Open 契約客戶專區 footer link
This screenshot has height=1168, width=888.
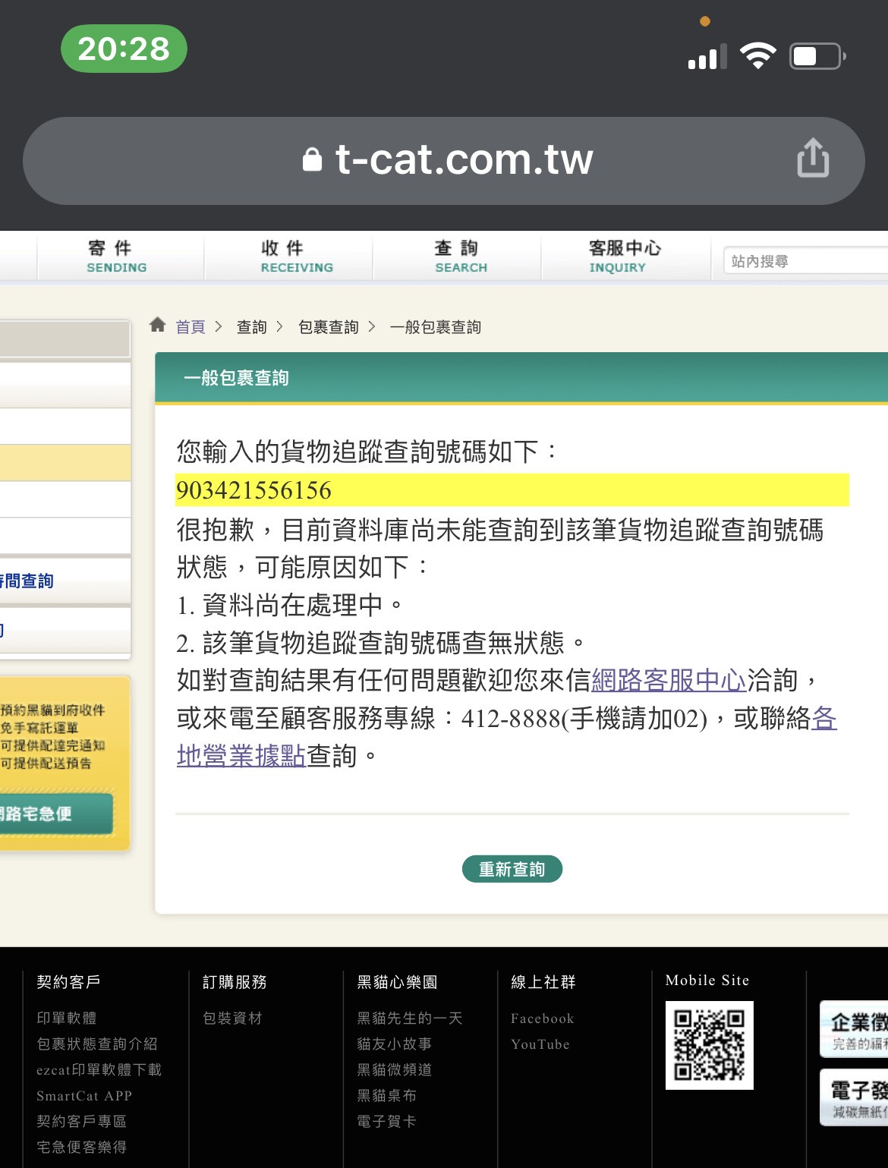pos(82,1121)
